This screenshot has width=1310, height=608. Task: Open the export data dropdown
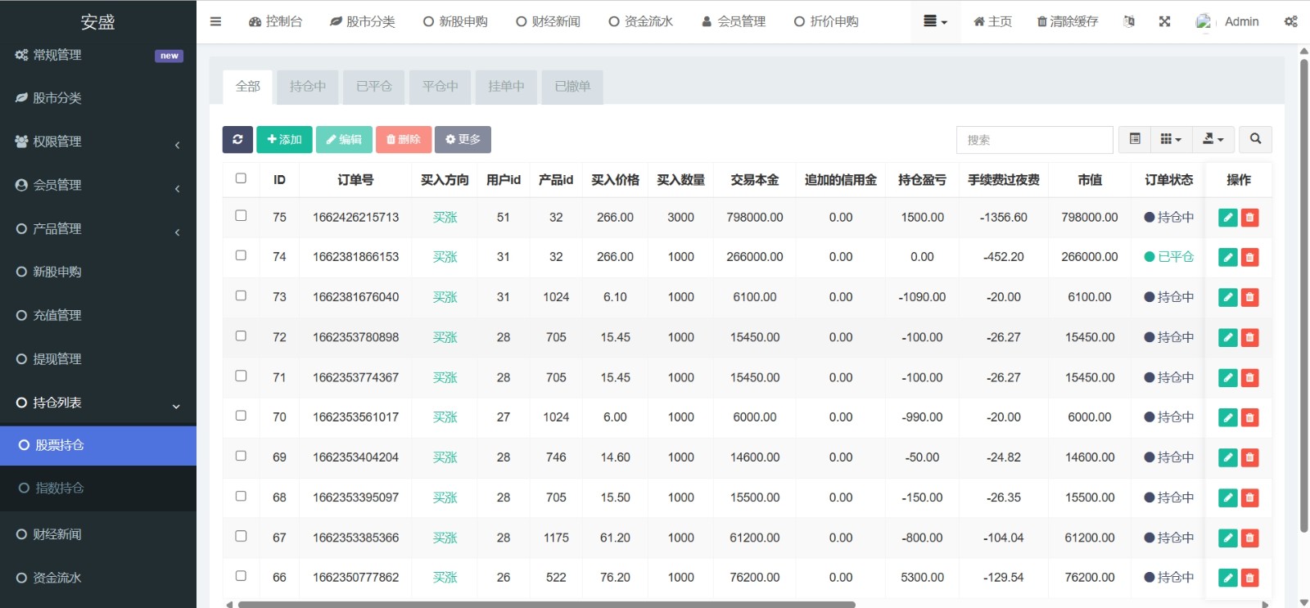click(1213, 140)
